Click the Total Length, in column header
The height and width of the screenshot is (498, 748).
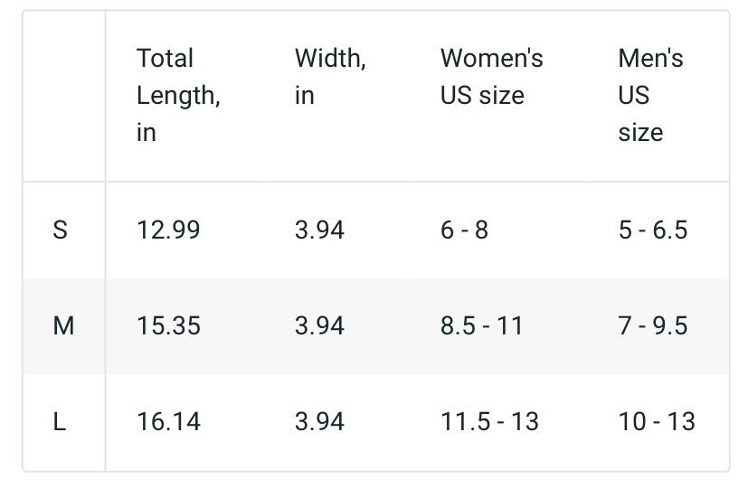[178, 95]
